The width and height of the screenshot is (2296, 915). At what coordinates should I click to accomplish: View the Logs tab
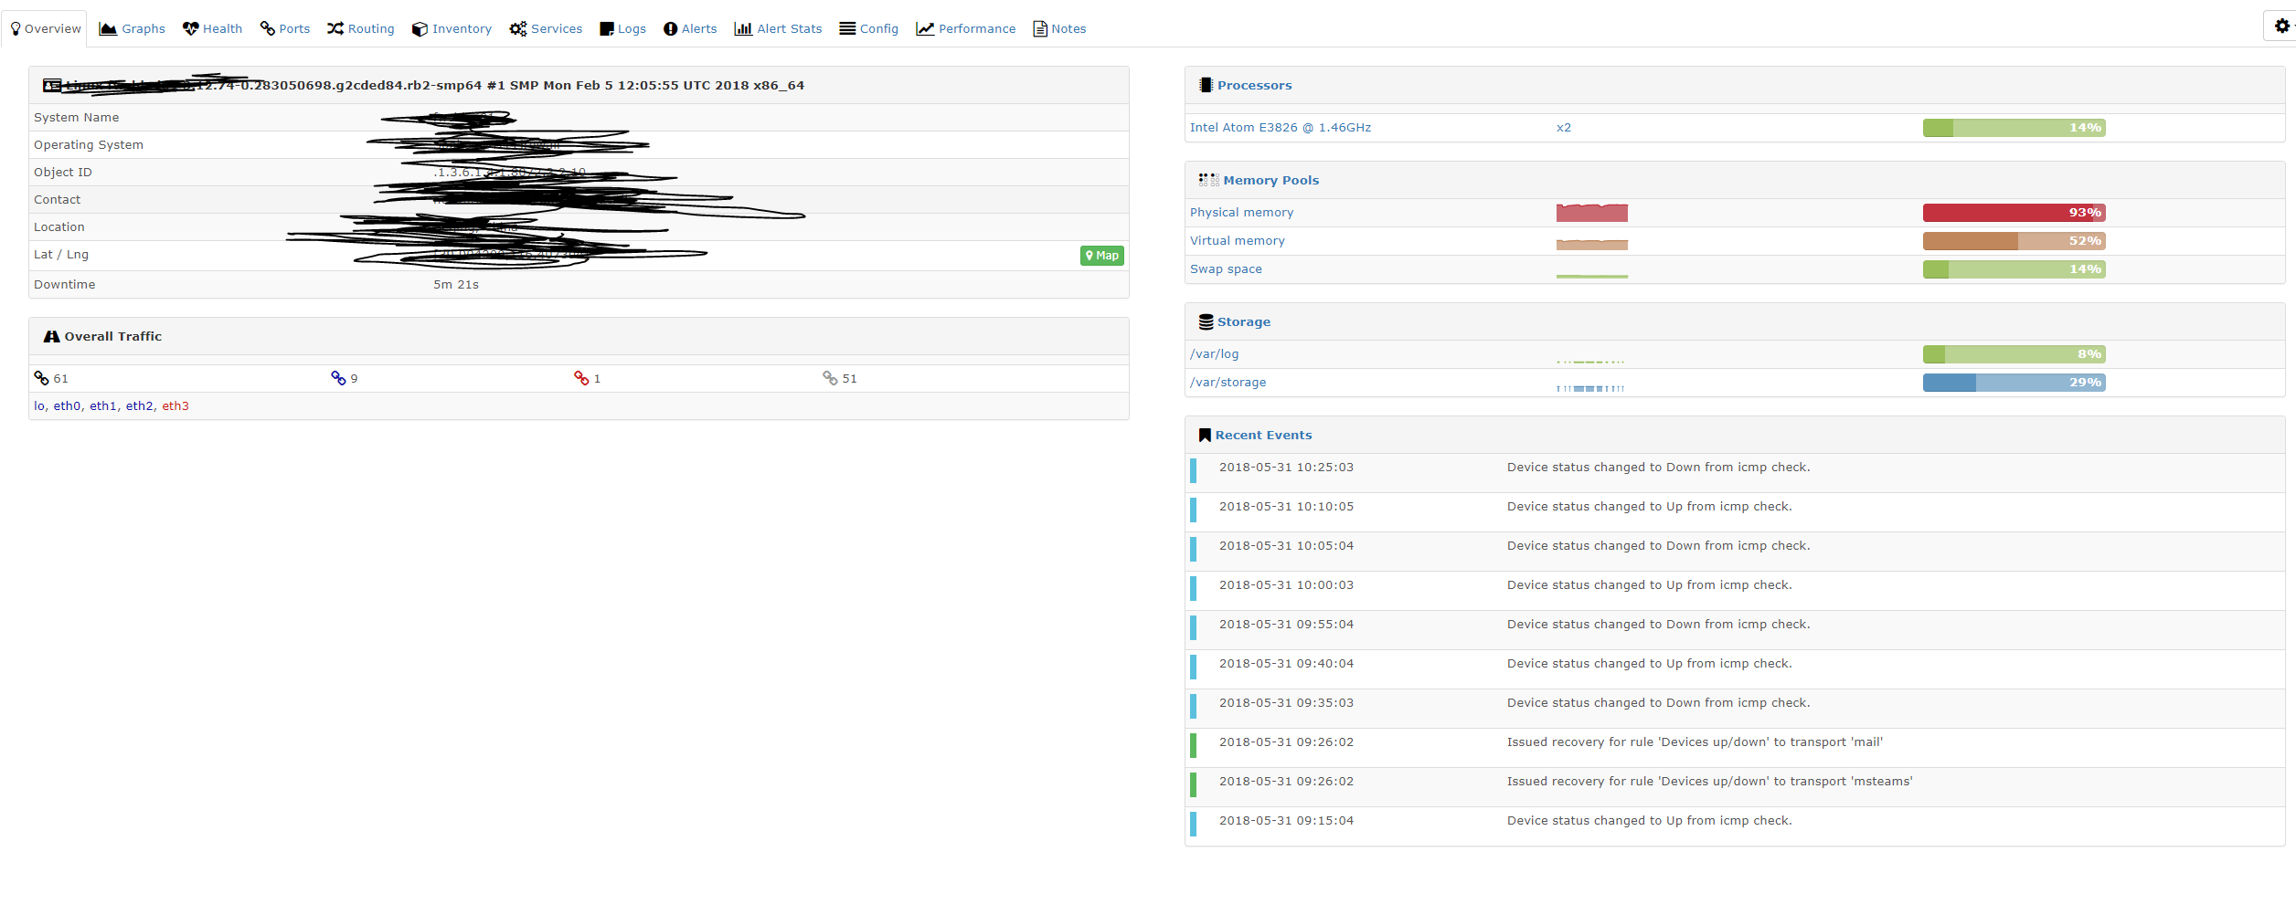pos(623,29)
